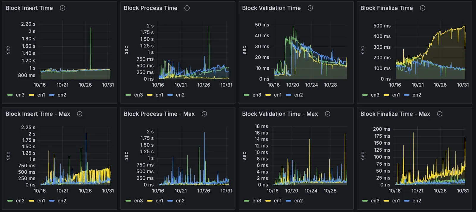Click green en3 color swatch in Block Finalize Time - Max legend
The width and height of the screenshot is (476, 212).
(x=365, y=201)
